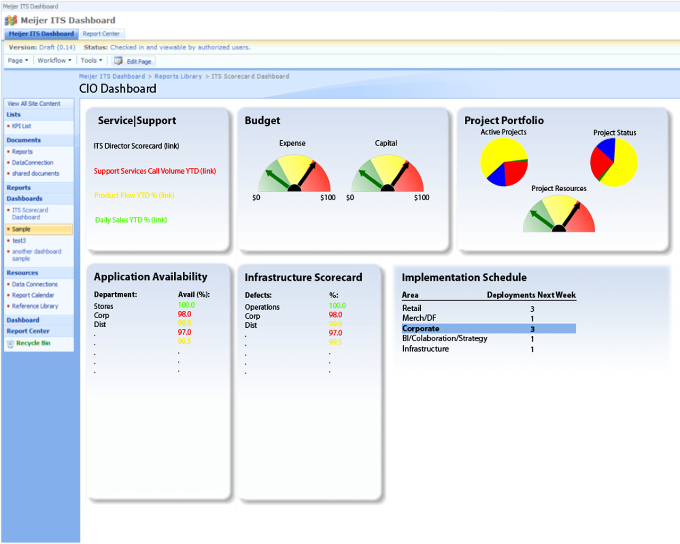Open the Expense budget gauge

[294, 173]
